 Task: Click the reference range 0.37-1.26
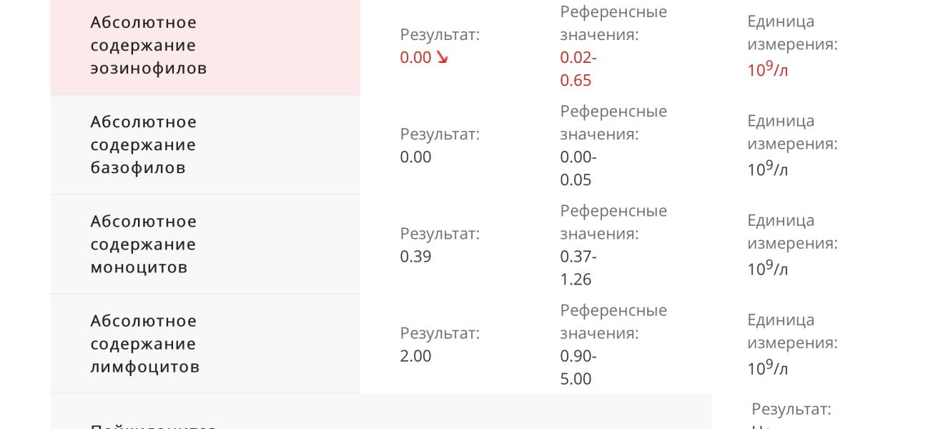point(578,268)
